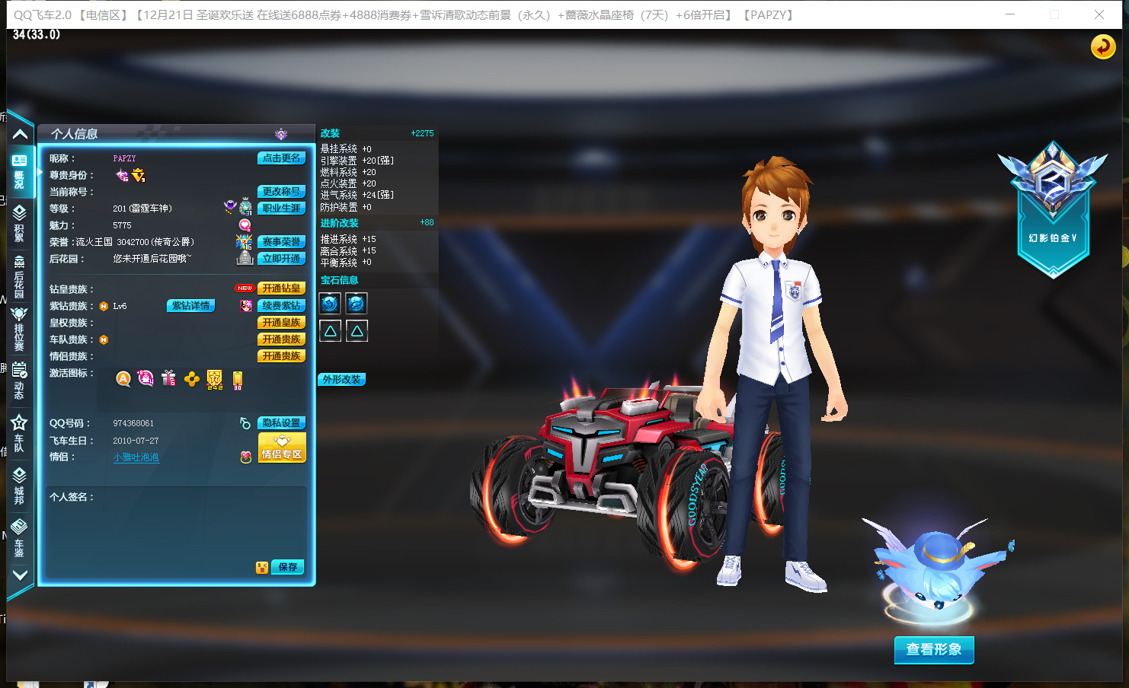Click 开通贵族 in the 情侣贵族 row
1129x688 pixels.
[x=281, y=356]
